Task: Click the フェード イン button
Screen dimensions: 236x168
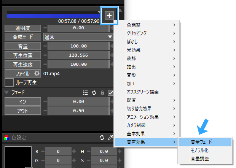Action: (23, 101)
